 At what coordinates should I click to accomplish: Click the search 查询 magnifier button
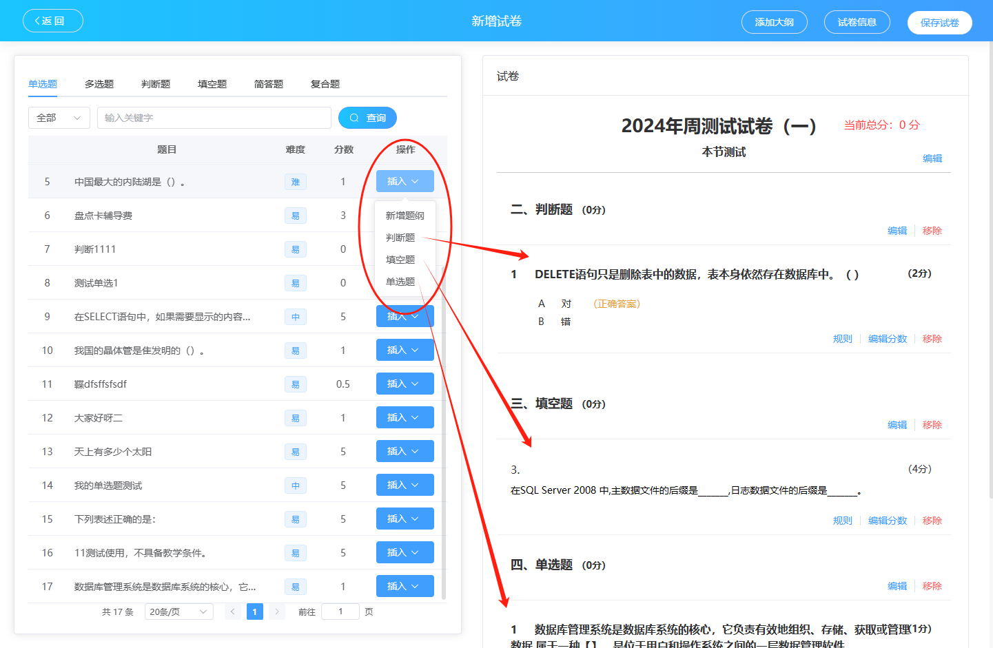coord(367,118)
